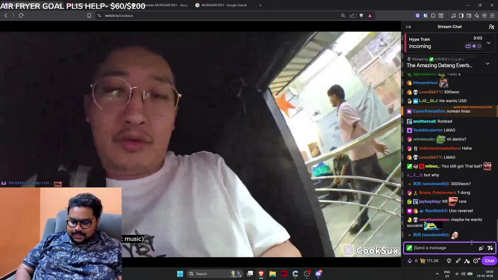
Task: Go back with the browser back arrow
Action: click(6, 16)
